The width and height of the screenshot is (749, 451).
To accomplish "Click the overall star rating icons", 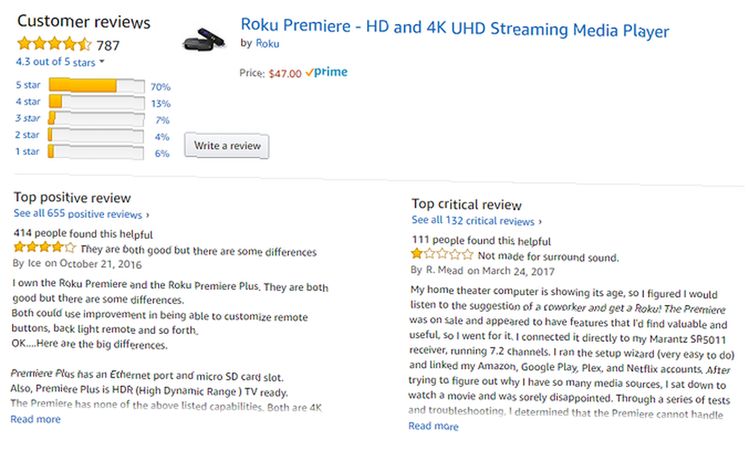I will point(54,44).
